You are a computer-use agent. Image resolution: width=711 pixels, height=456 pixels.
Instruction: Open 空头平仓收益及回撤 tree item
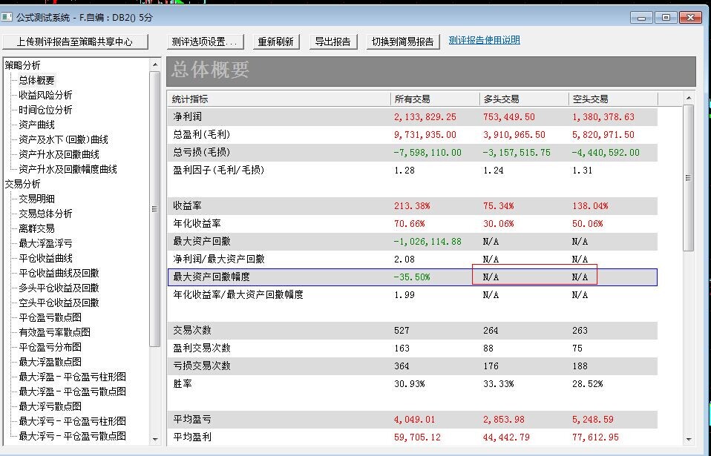coord(59,303)
